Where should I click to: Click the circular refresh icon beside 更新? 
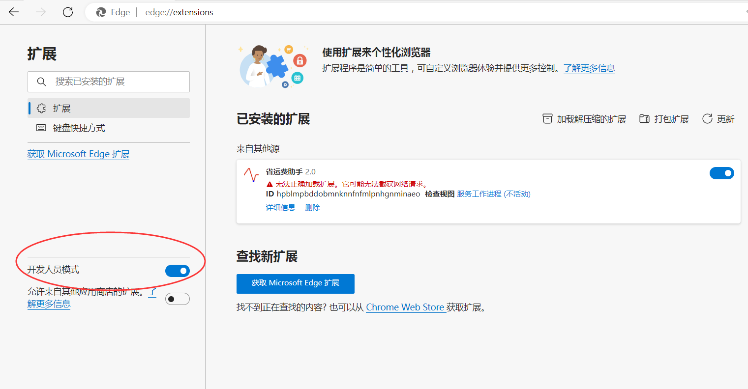pos(707,119)
